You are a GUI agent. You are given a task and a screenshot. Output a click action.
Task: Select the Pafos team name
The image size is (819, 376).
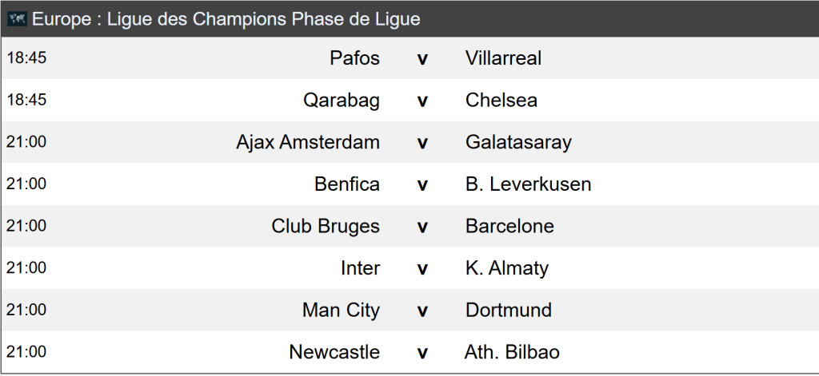[354, 58]
